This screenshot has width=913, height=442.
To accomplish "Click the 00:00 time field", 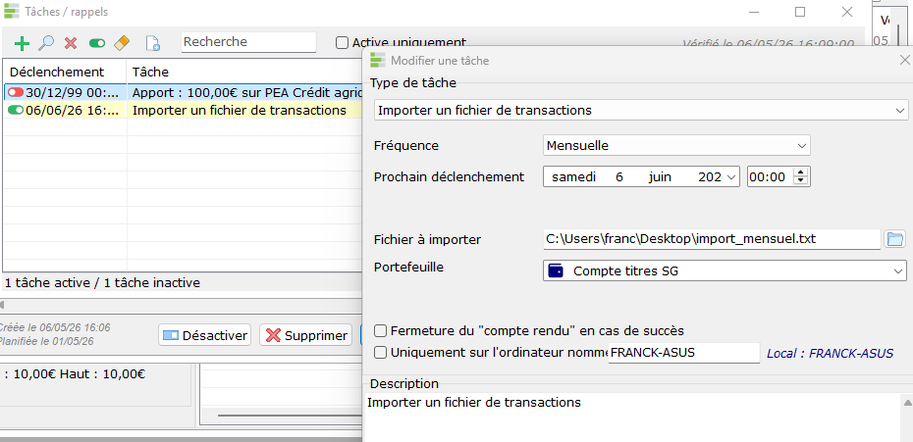I will pos(771,176).
